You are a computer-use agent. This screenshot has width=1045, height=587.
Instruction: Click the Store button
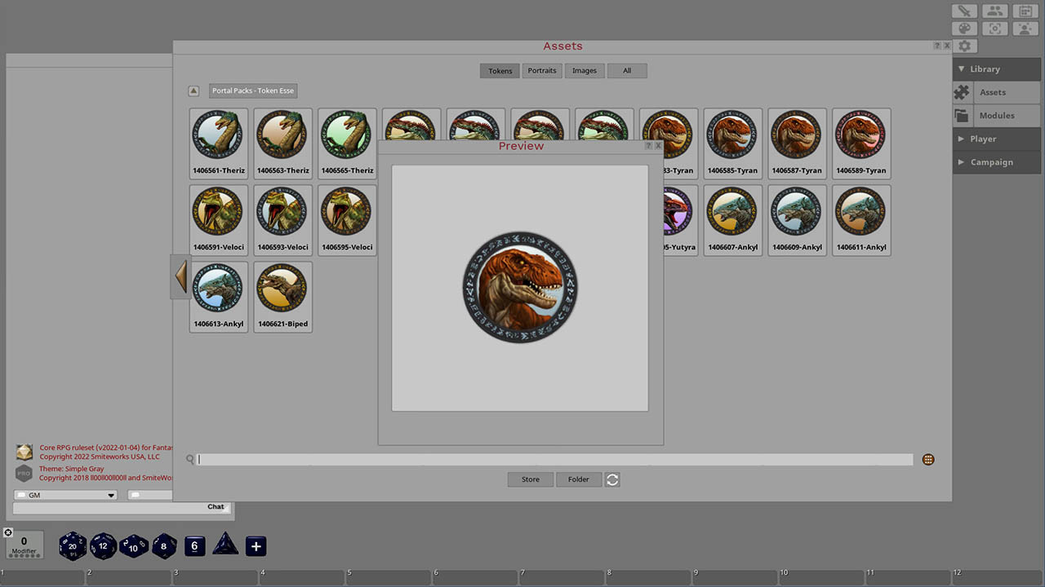530,479
